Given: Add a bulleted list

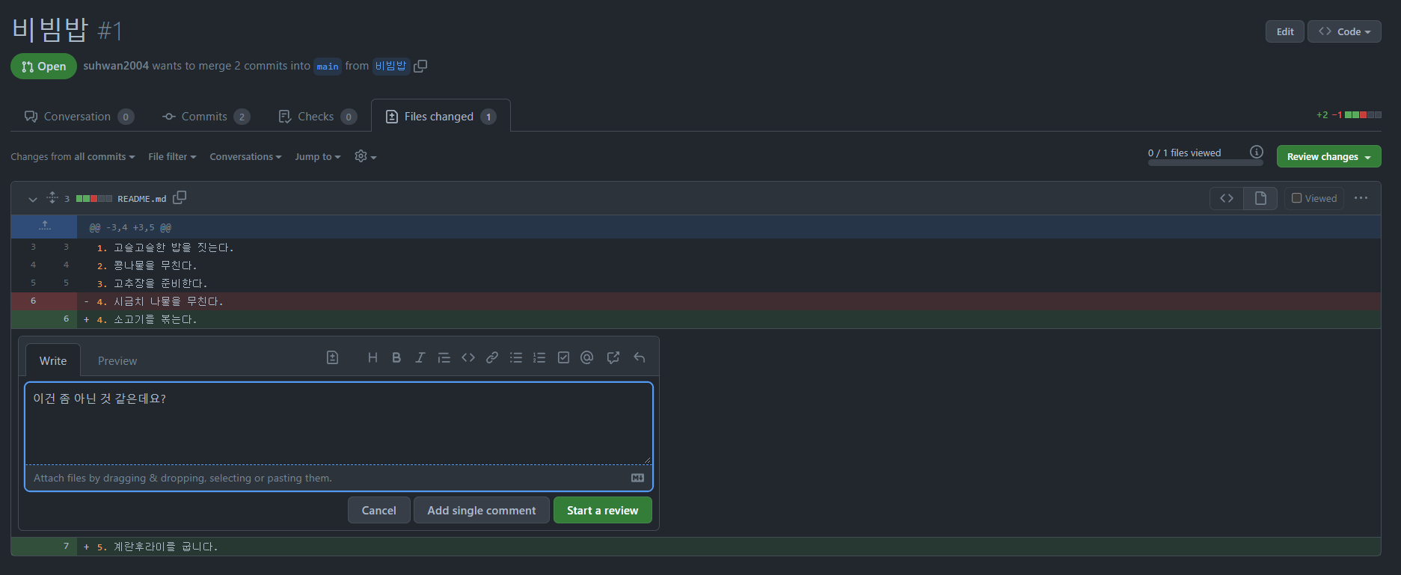Looking at the screenshot, I should 516,358.
